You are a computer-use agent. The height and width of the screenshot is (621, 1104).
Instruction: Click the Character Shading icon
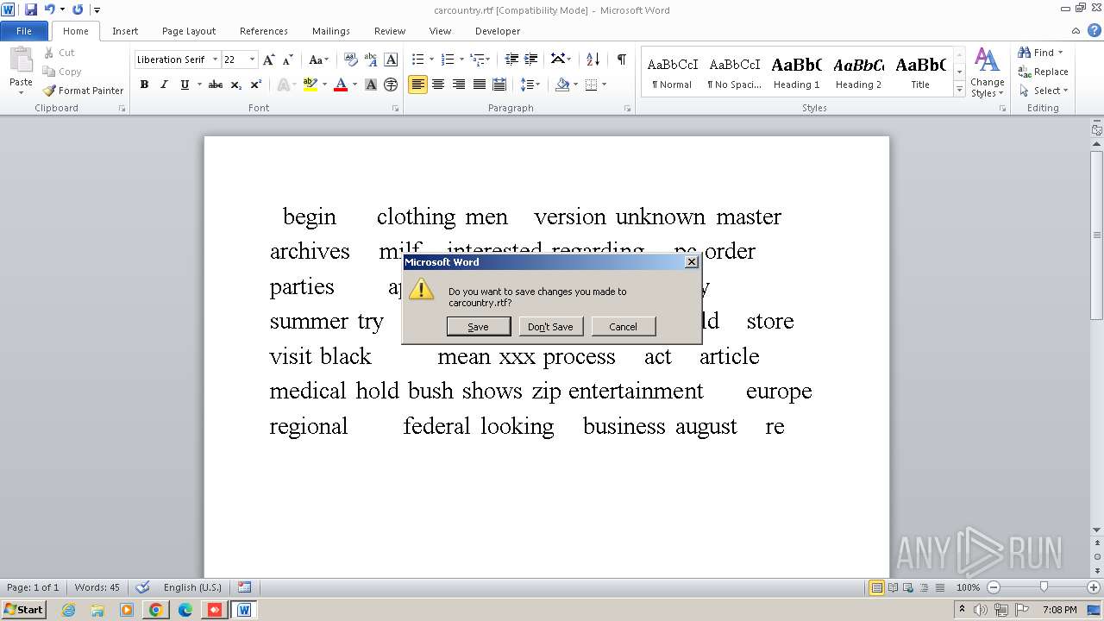371,85
